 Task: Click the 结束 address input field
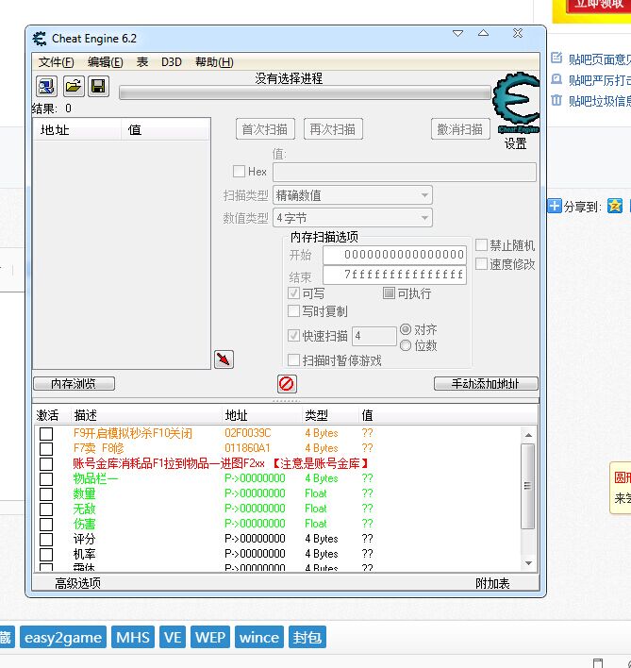pyautogui.click(x=394, y=275)
